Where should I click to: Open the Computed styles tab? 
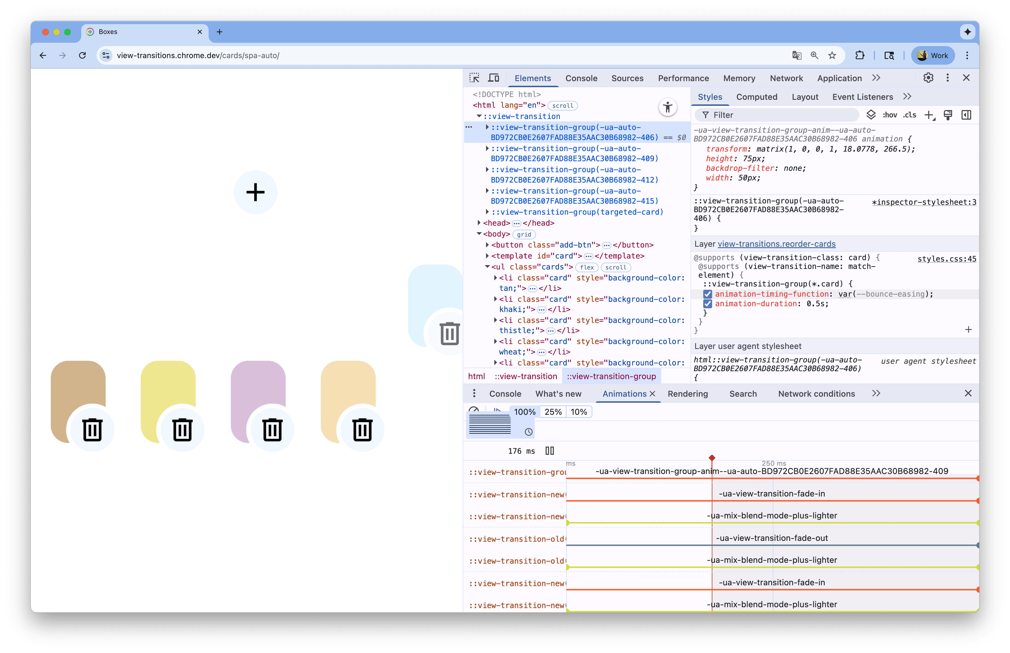757,97
